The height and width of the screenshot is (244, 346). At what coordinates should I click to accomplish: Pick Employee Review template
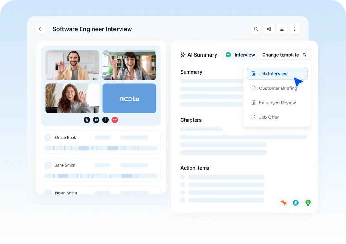[277, 103]
